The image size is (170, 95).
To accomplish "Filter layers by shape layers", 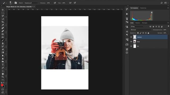I will pos(159,26).
